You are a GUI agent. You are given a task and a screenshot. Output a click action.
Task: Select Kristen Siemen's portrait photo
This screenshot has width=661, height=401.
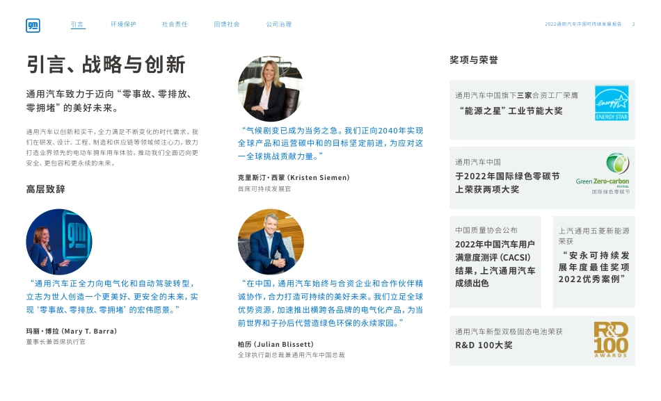271,89
